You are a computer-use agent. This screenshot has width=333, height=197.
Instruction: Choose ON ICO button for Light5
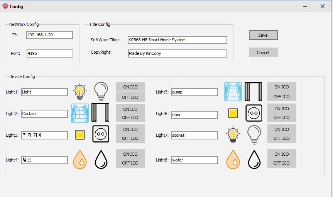click(x=281, y=87)
